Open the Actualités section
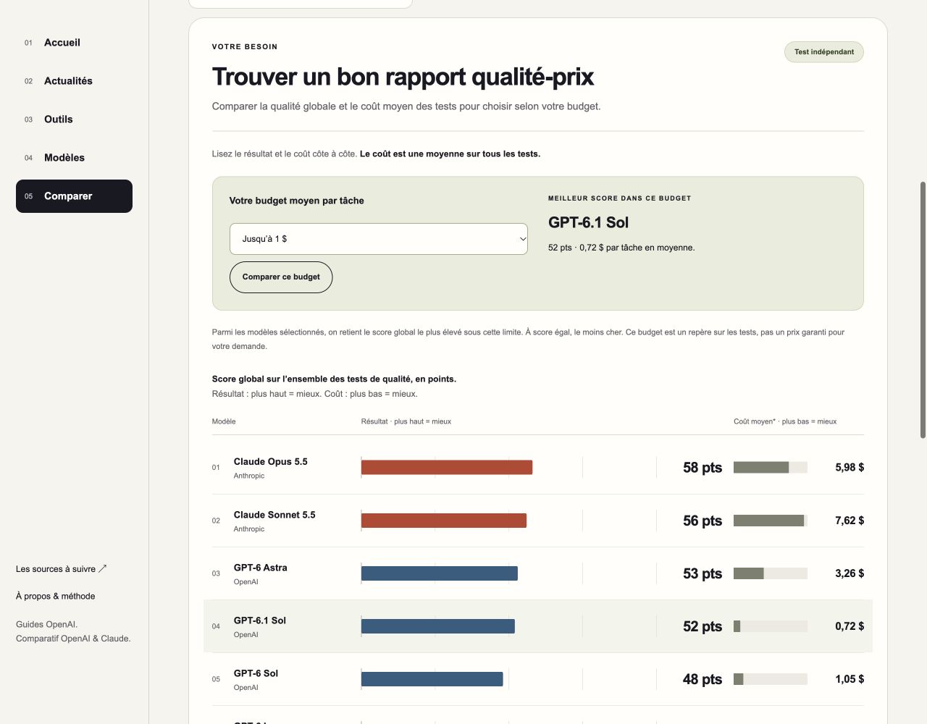Image resolution: width=927 pixels, height=724 pixels. click(74, 81)
